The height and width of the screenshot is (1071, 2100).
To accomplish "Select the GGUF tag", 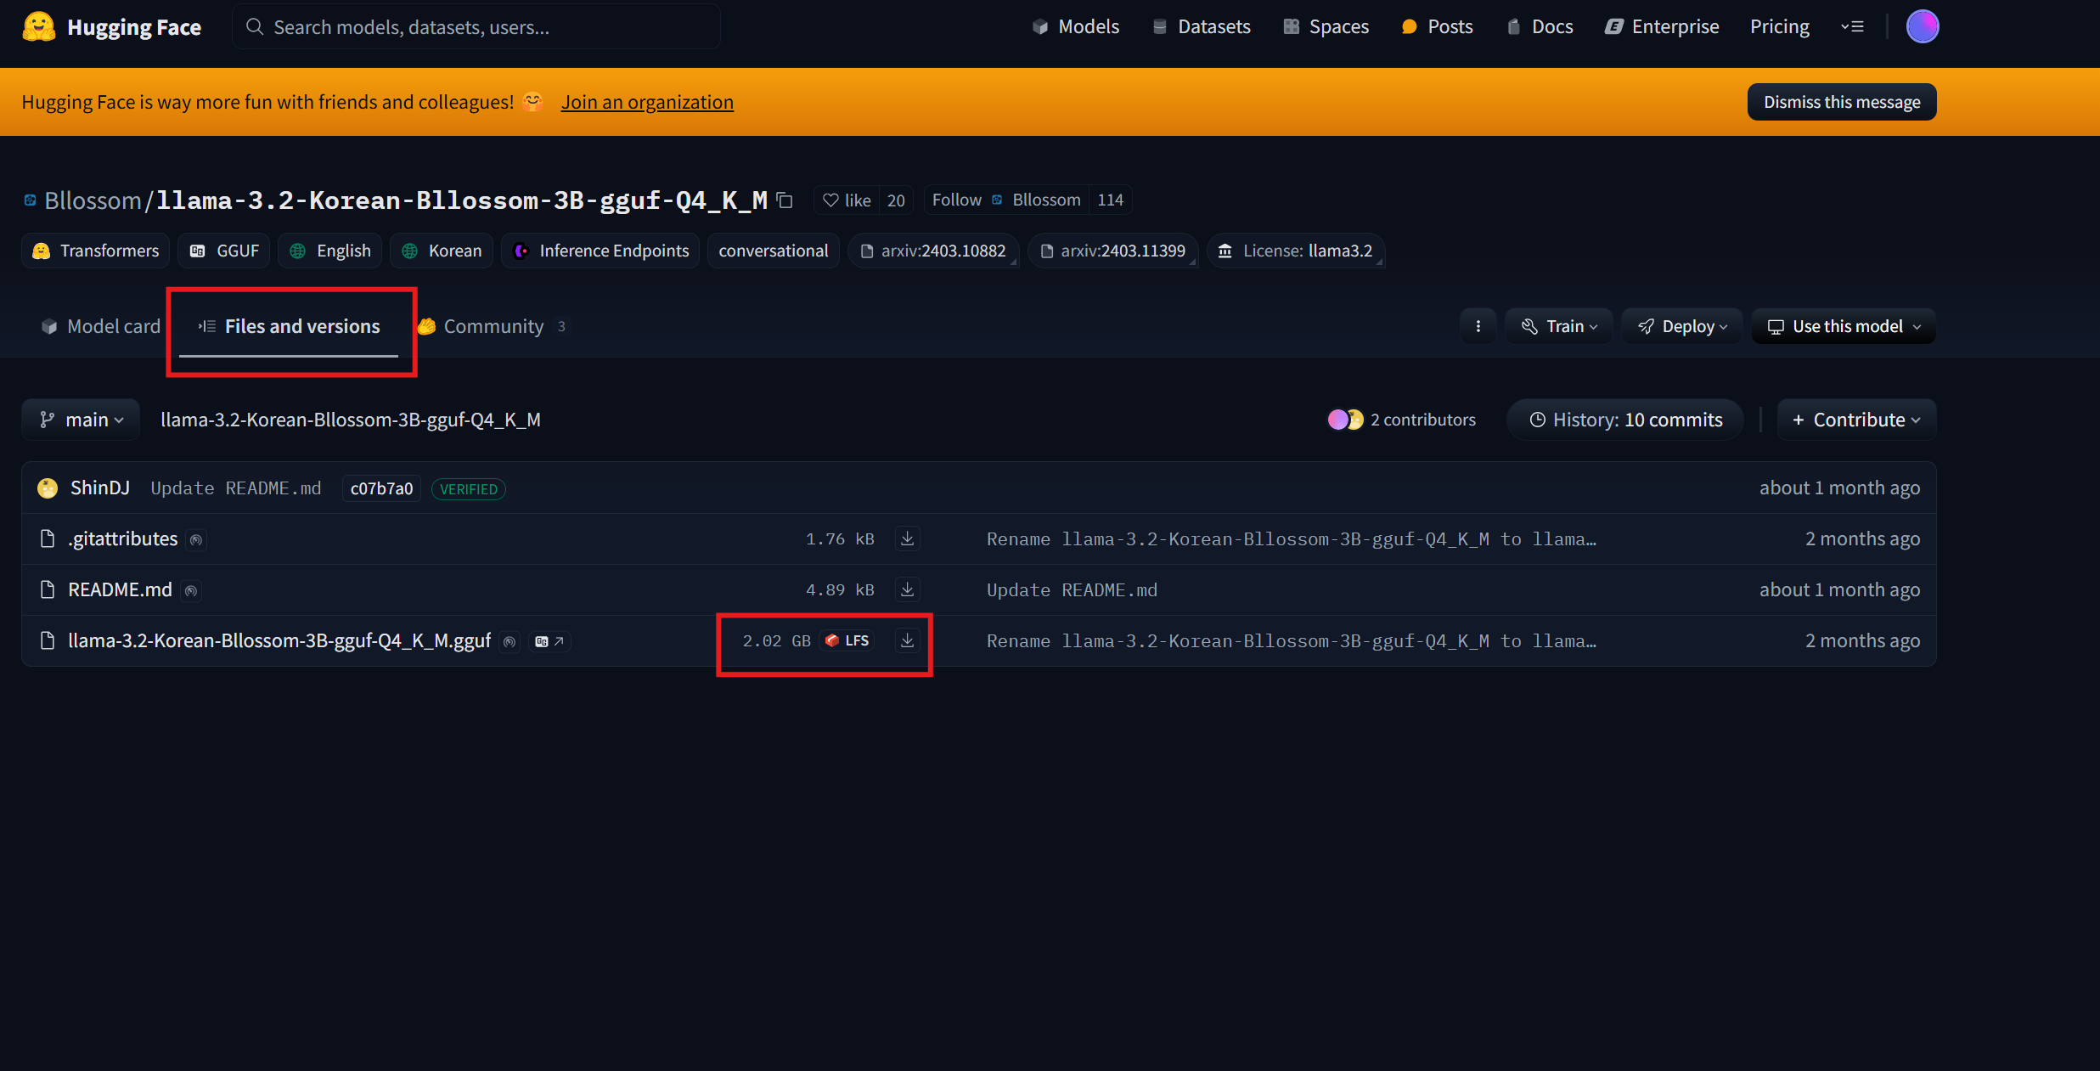I will click(224, 251).
